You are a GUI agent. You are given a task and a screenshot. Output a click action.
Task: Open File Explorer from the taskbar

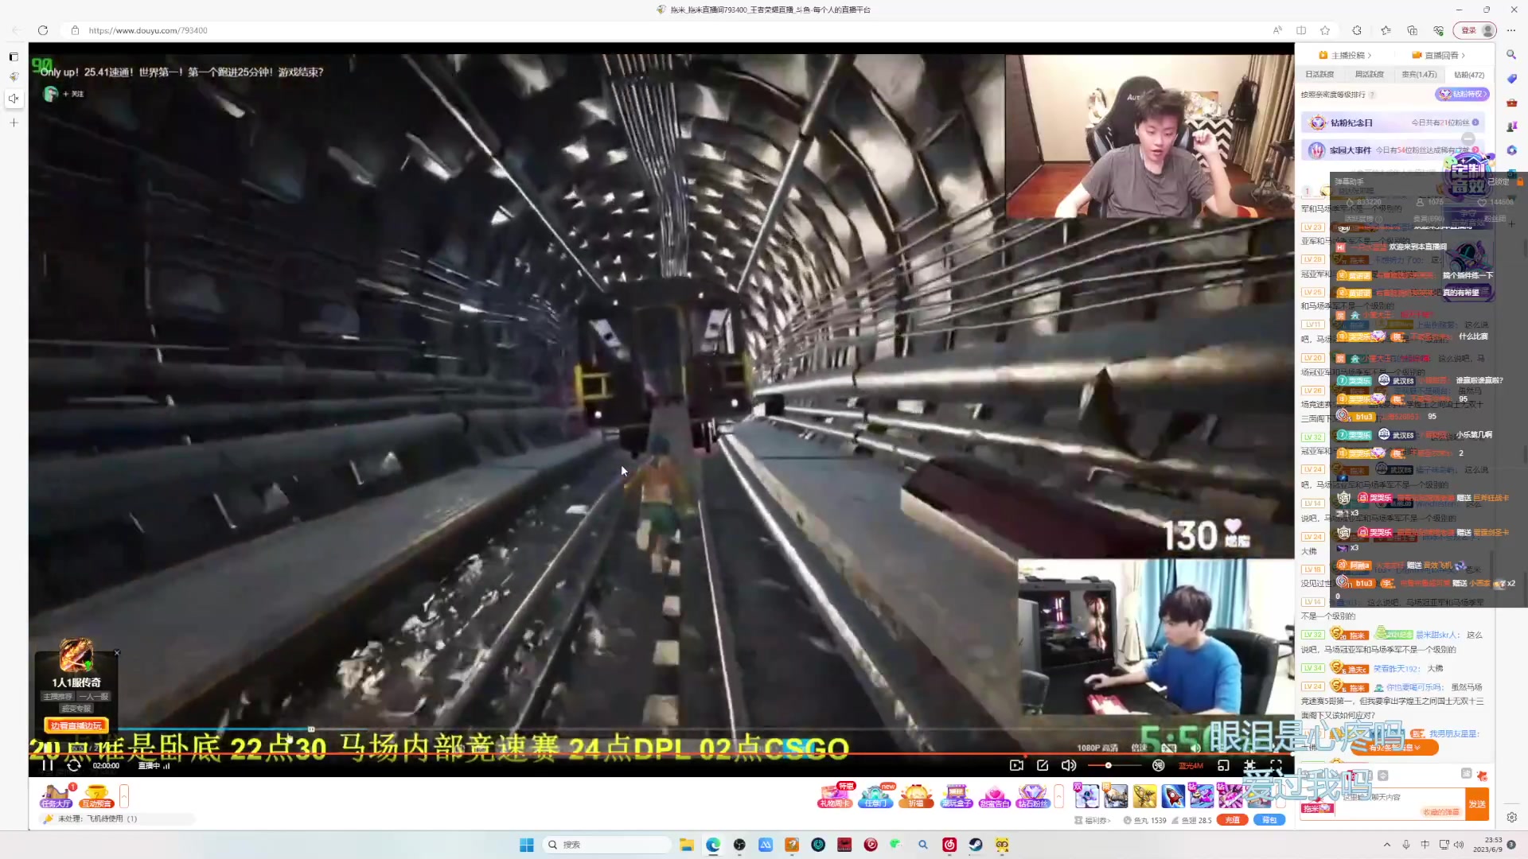tap(686, 845)
